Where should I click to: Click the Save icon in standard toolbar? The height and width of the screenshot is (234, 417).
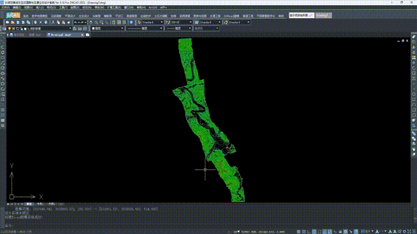18,22
